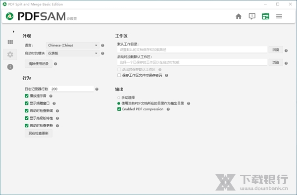Open the About info icon in sidebar
This screenshot has width=297, height=195.
(10, 67)
